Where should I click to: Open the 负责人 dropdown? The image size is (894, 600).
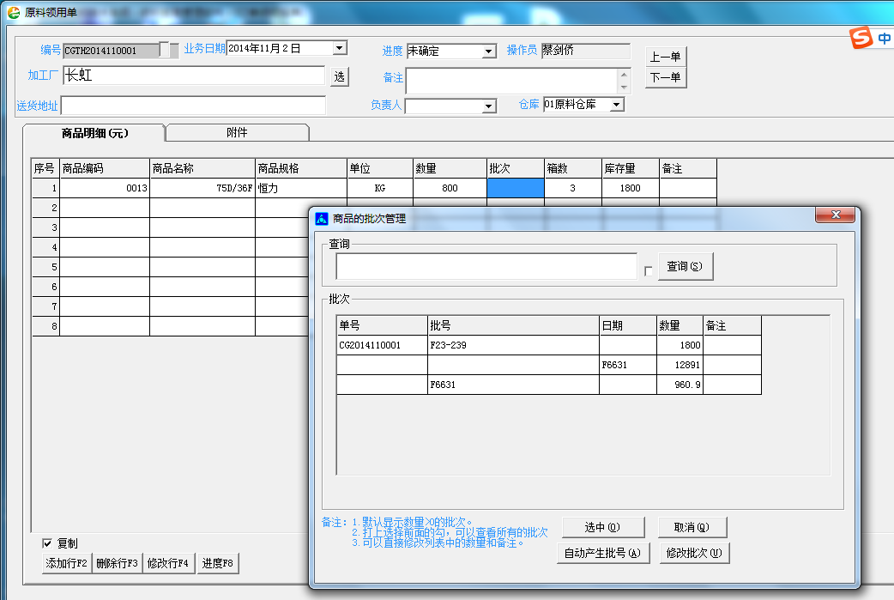(x=489, y=106)
